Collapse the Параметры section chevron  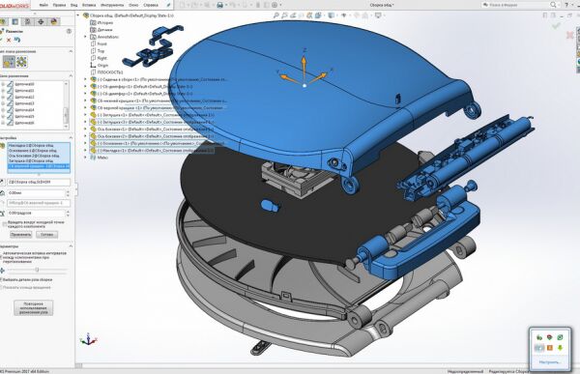pyautogui.click(x=71, y=246)
